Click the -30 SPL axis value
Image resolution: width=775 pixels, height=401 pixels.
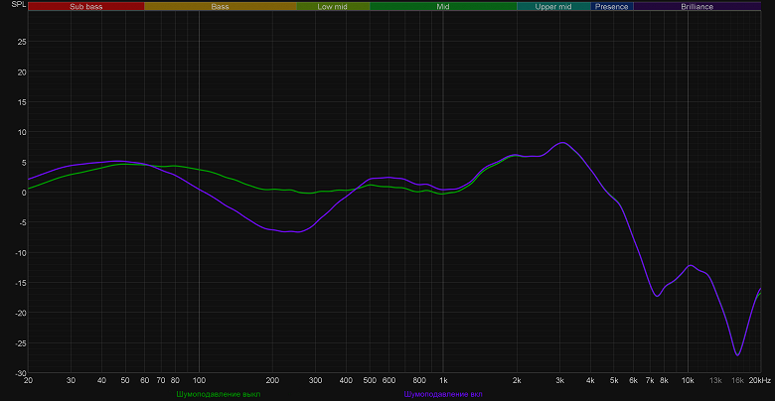pos(20,373)
